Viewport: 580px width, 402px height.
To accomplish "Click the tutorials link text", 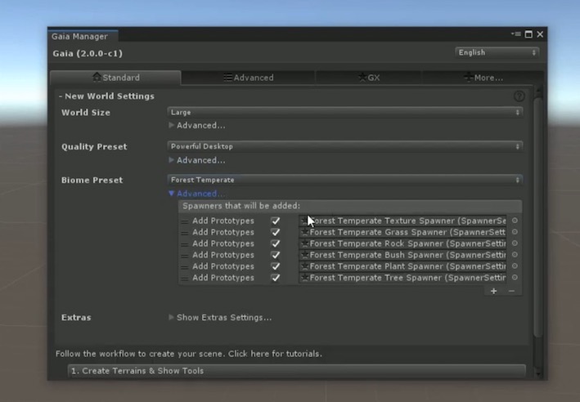I will pyautogui.click(x=275, y=354).
